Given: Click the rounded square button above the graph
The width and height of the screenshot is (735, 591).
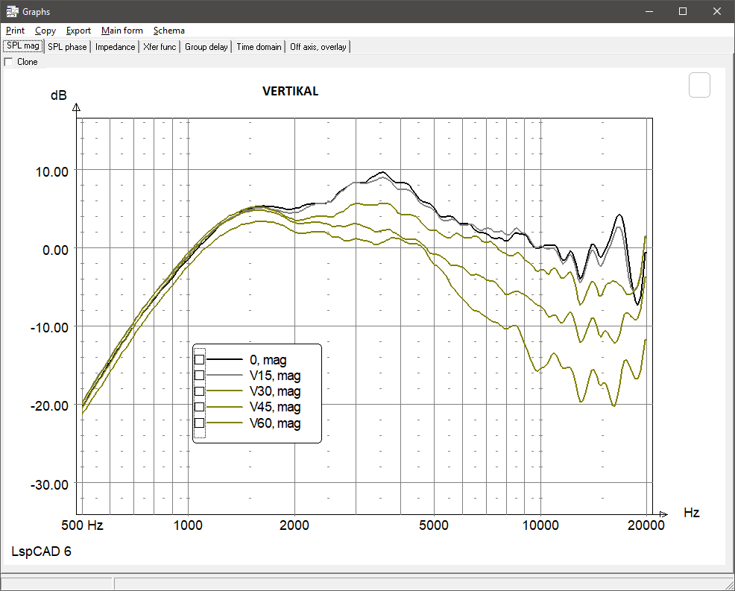Looking at the screenshot, I should (700, 85).
